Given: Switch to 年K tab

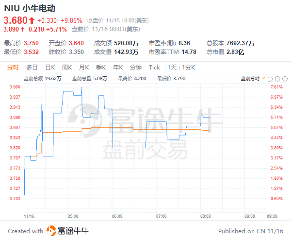Looking at the screenshot, I should 118,68.
